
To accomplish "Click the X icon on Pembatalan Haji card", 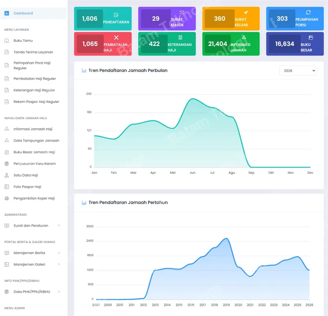I will (116, 37).
